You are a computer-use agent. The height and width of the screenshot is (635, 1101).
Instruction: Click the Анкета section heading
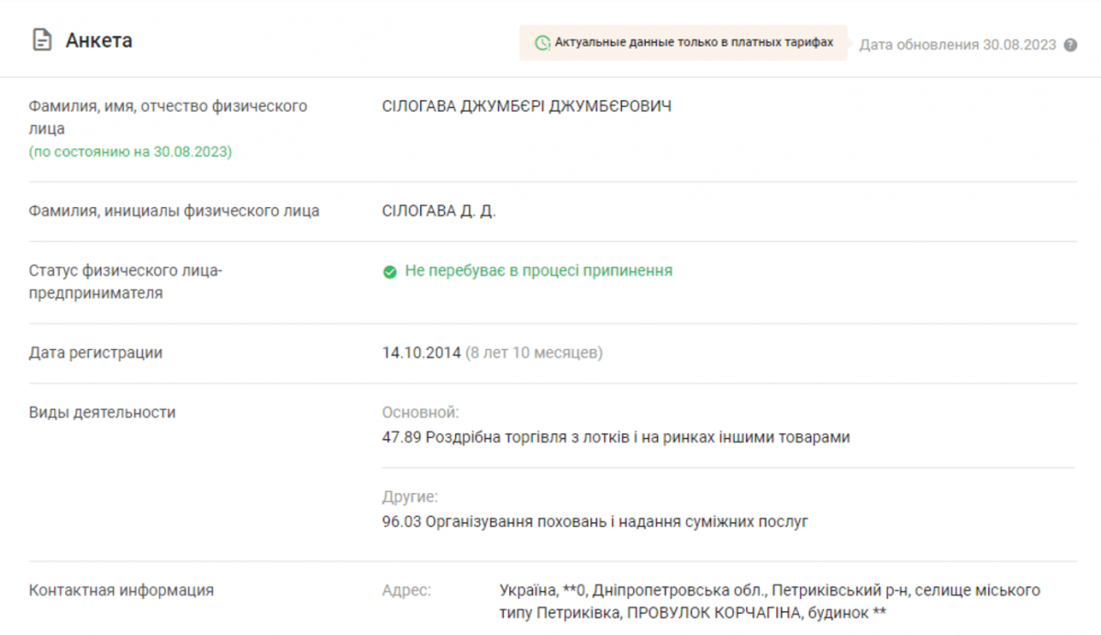click(99, 40)
